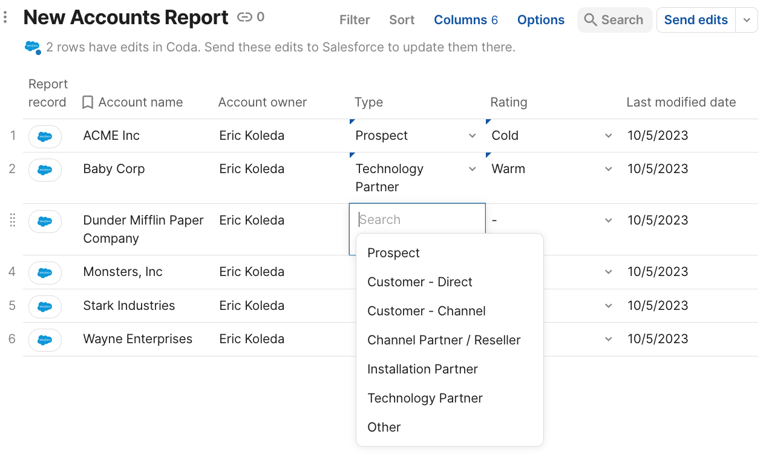Click the row drag handle for Dunder Mifflin

pyautogui.click(x=13, y=220)
